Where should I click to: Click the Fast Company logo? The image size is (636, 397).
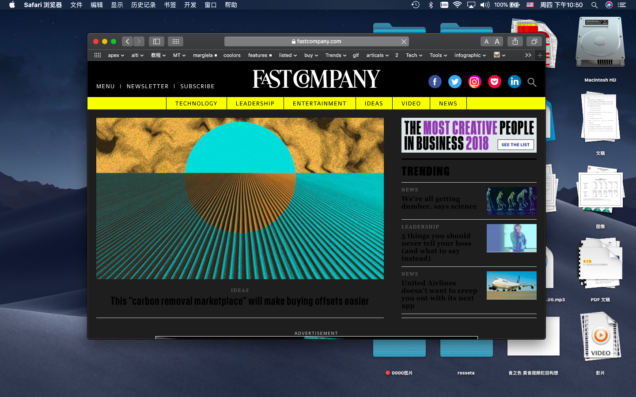tap(316, 79)
